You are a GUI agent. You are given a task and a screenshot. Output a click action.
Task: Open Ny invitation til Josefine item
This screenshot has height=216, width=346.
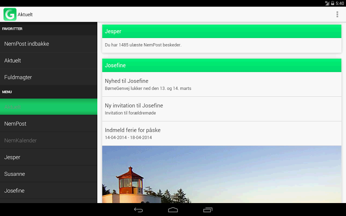pyautogui.click(x=221, y=109)
